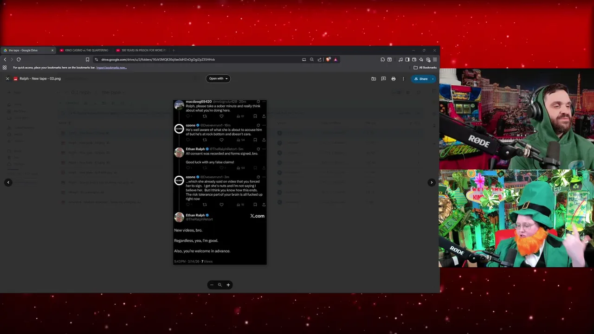The height and width of the screenshot is (334, 594).
Task: Zoom out of the image preview
Action: coord(212,285)
